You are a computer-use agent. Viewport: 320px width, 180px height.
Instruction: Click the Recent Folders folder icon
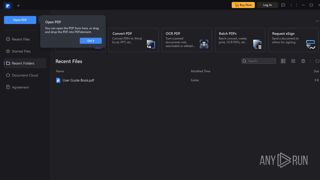pyautogui.click(x=8, y=63)
